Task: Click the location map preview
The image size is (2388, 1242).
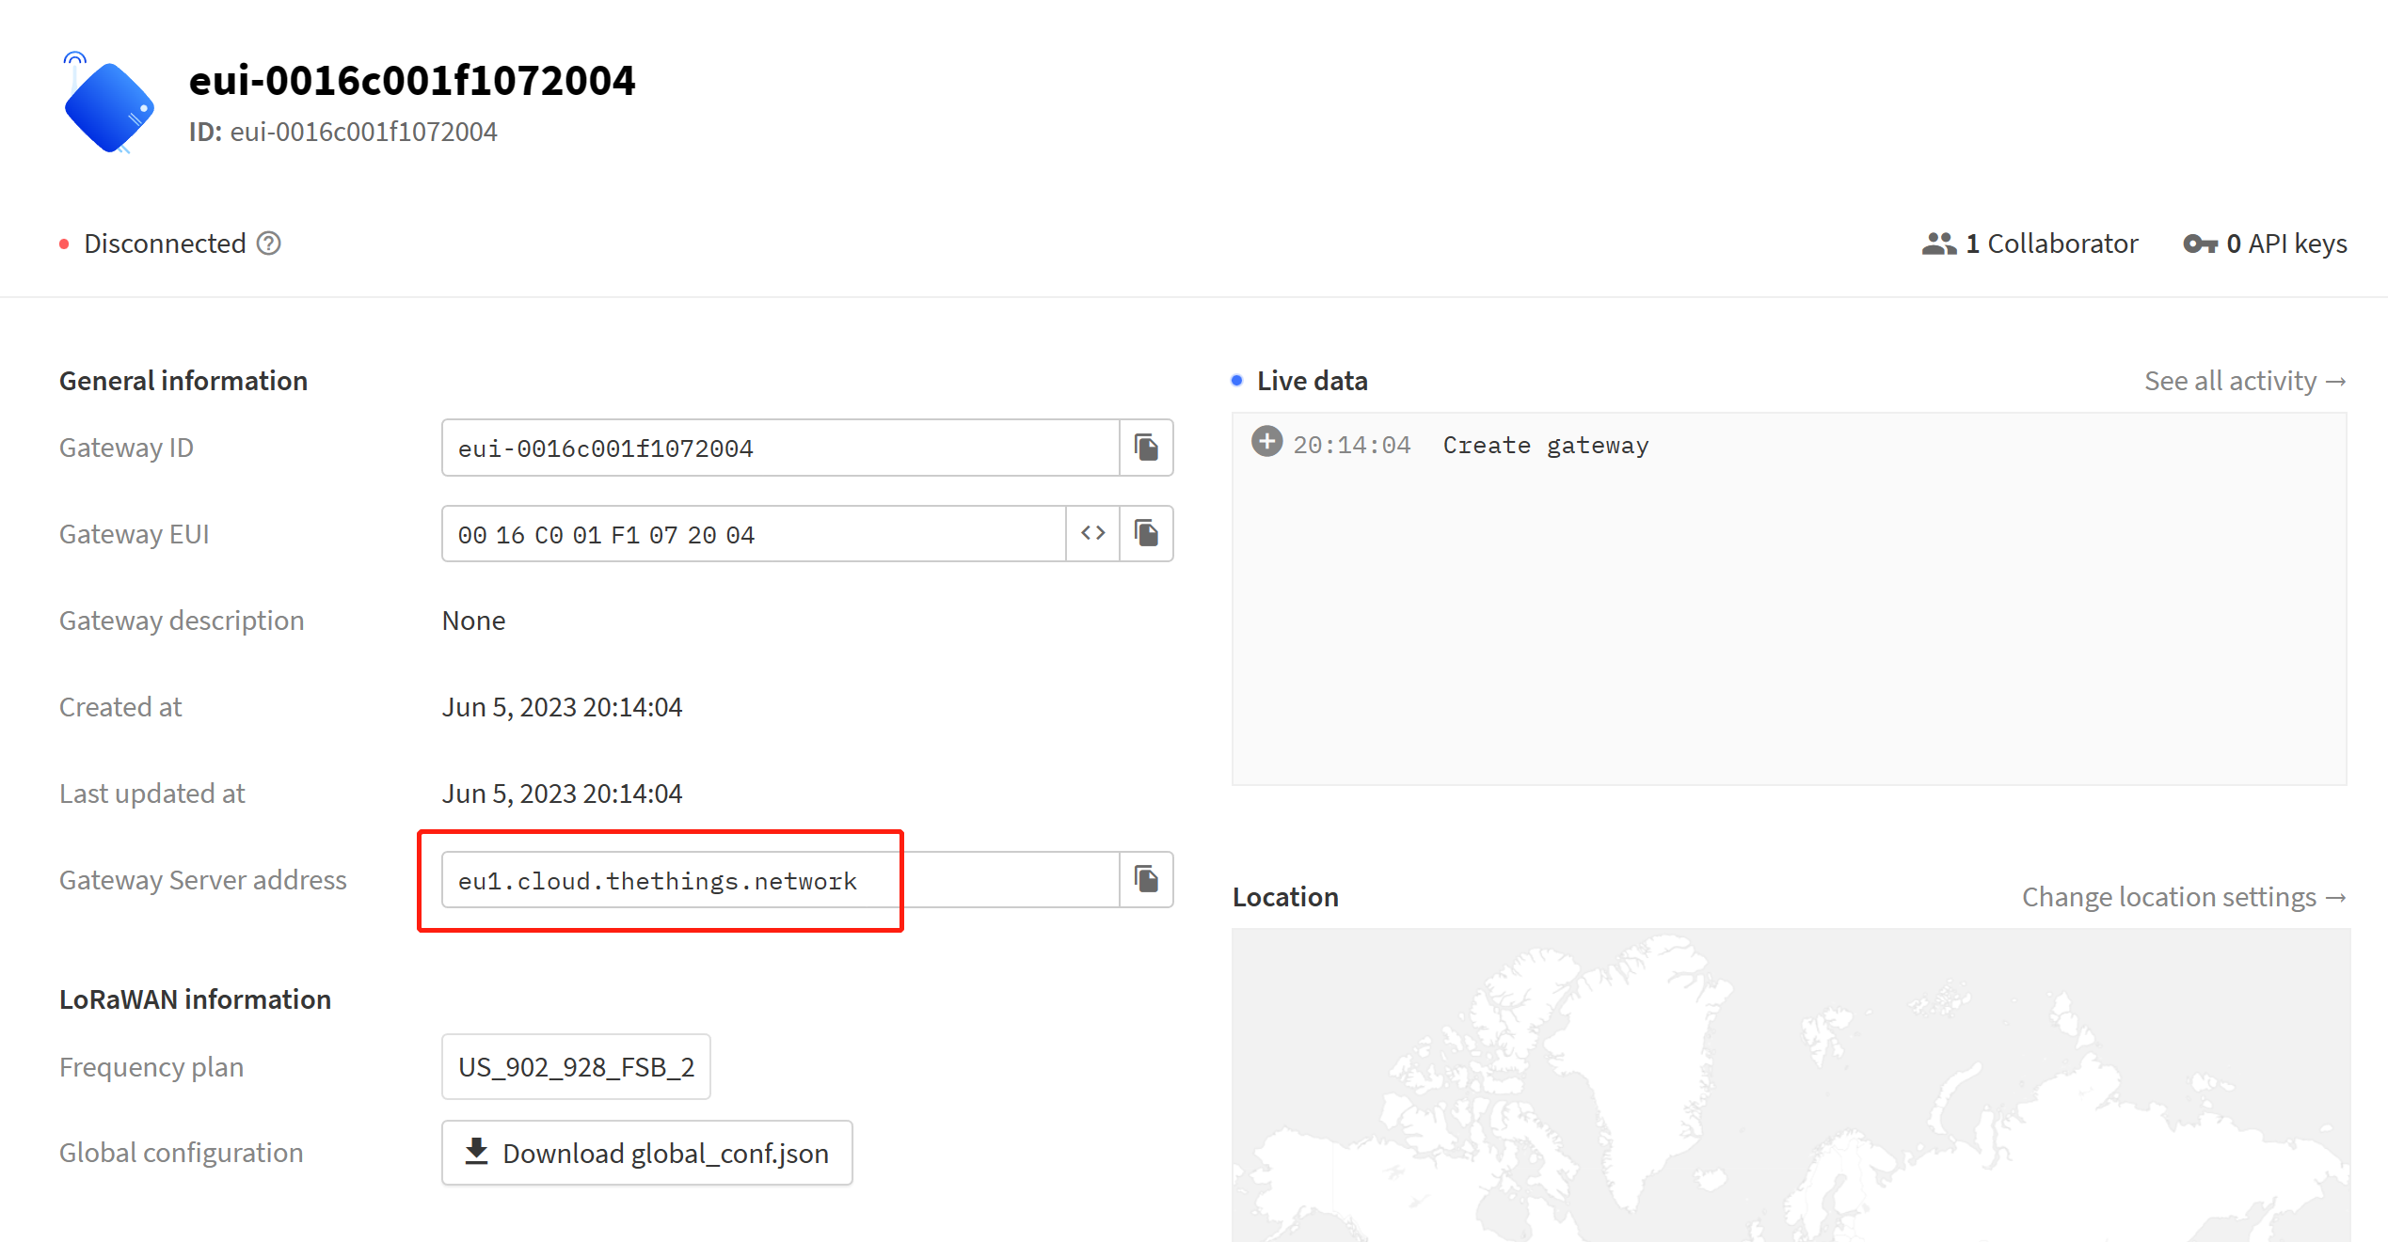Action: [x=1791, y=1085]
